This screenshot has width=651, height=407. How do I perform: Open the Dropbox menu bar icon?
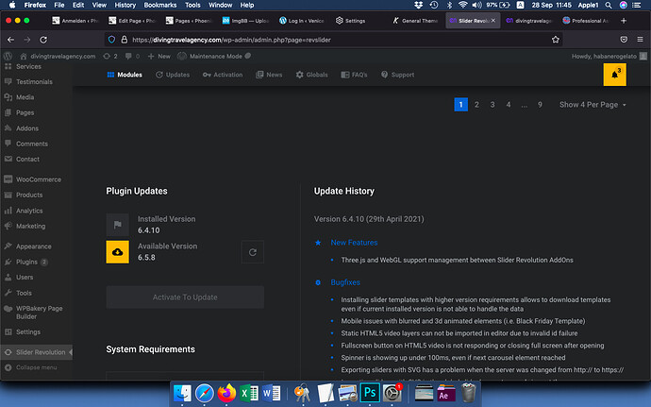point(419,5)
